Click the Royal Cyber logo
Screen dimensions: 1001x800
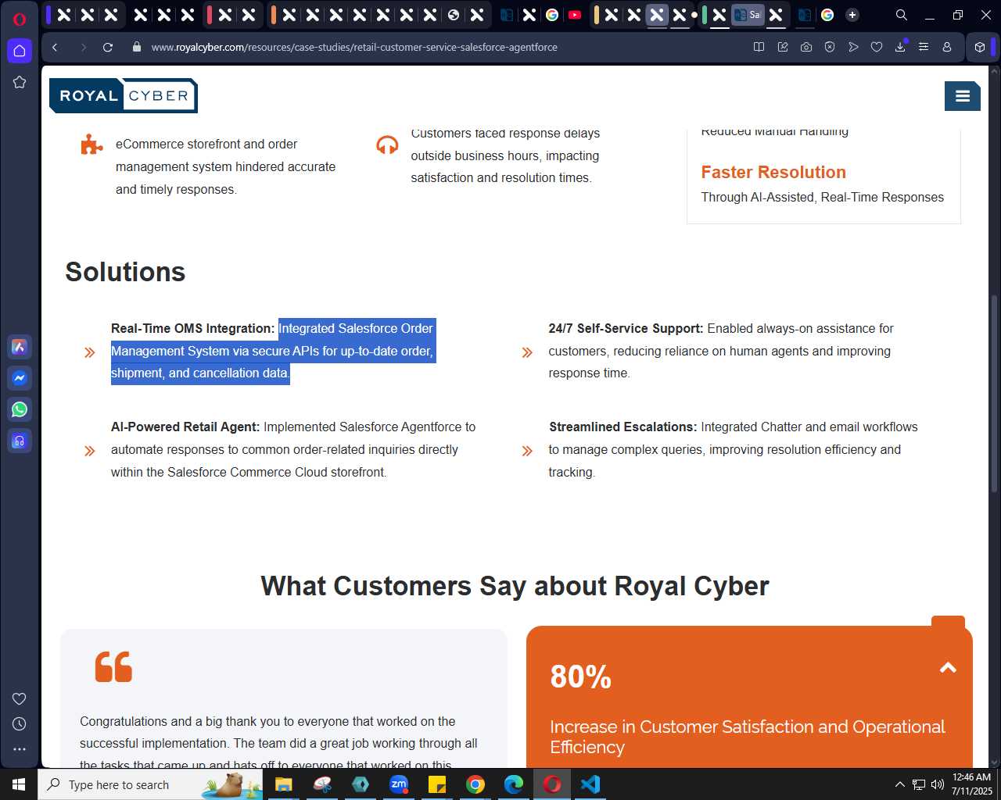tap(124, 95)
